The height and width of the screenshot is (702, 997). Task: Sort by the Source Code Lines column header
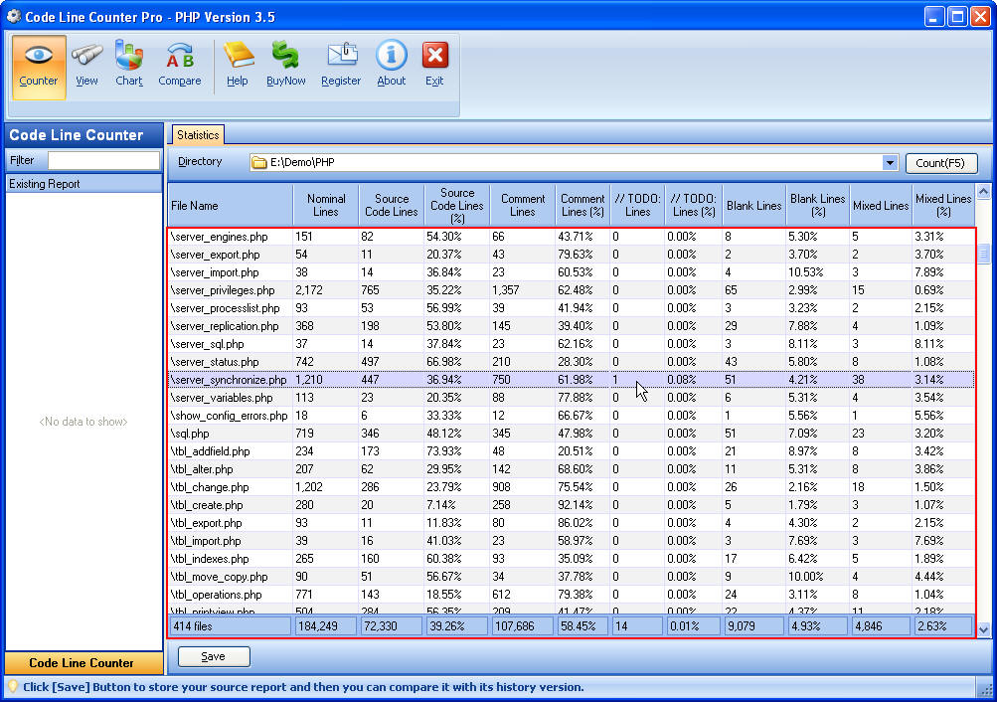[x=391, y=206]
